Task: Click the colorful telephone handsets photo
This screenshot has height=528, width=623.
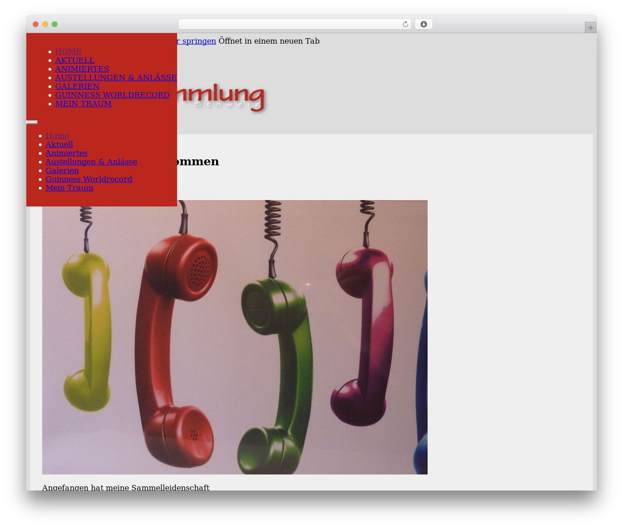Action: point(235,337)
